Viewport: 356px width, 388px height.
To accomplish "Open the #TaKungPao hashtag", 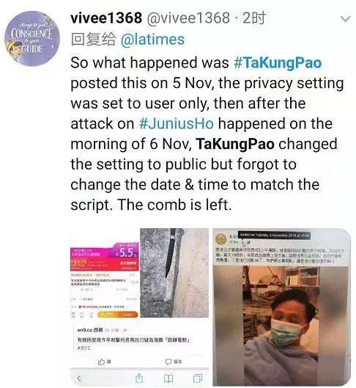I will point(278,62).
